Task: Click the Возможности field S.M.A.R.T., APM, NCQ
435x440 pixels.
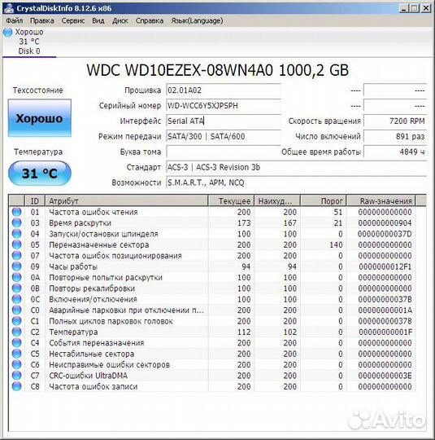Action: click(296, 183)
